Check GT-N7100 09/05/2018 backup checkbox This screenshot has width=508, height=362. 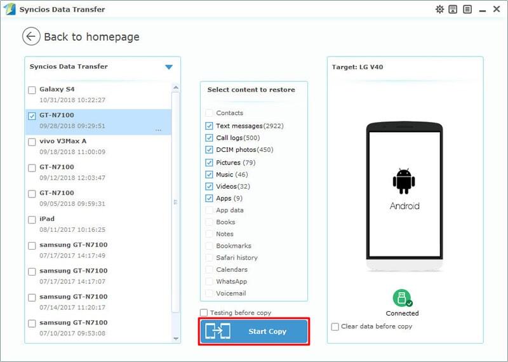click(x=32, y=194)
